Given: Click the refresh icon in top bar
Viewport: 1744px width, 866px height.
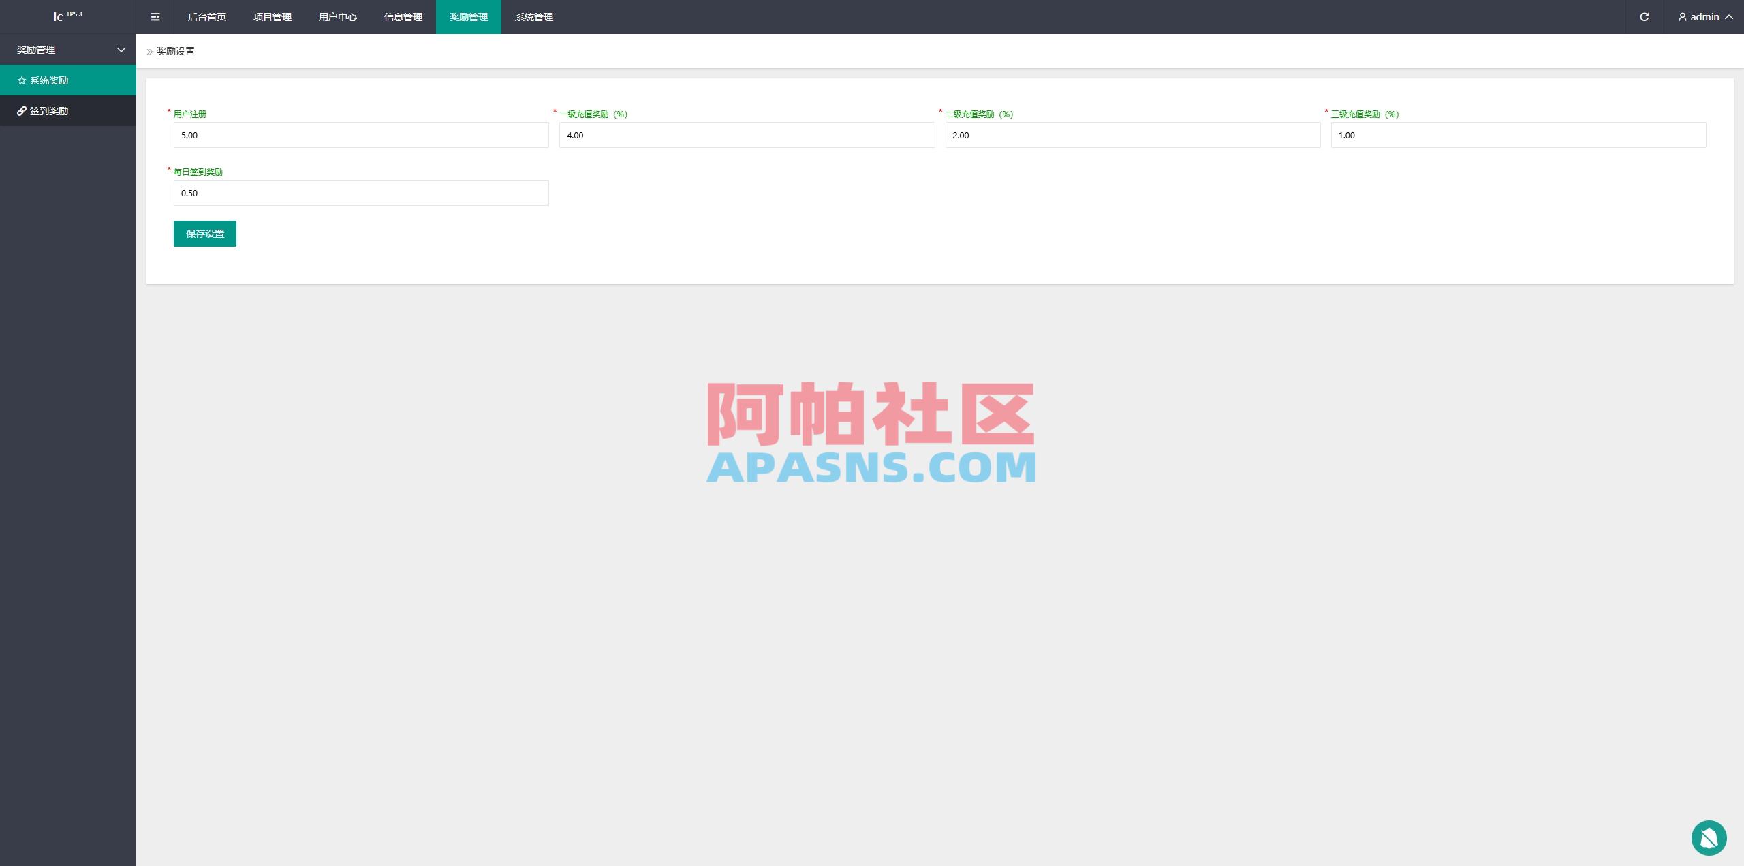Looking at the screenshot, I should tap(1645, 17).
